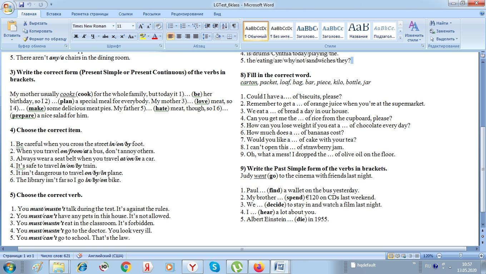486x274 pixels.
Task: Switch to Full Screen Reading view
Action: pyautogui.click(x=397, y=256)
